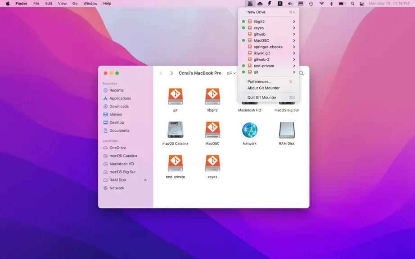Image resolution: width=415 pixels, height=259 pixels.
Task: Open Spotlight search in the menu bar
Action: coord(352,4)
